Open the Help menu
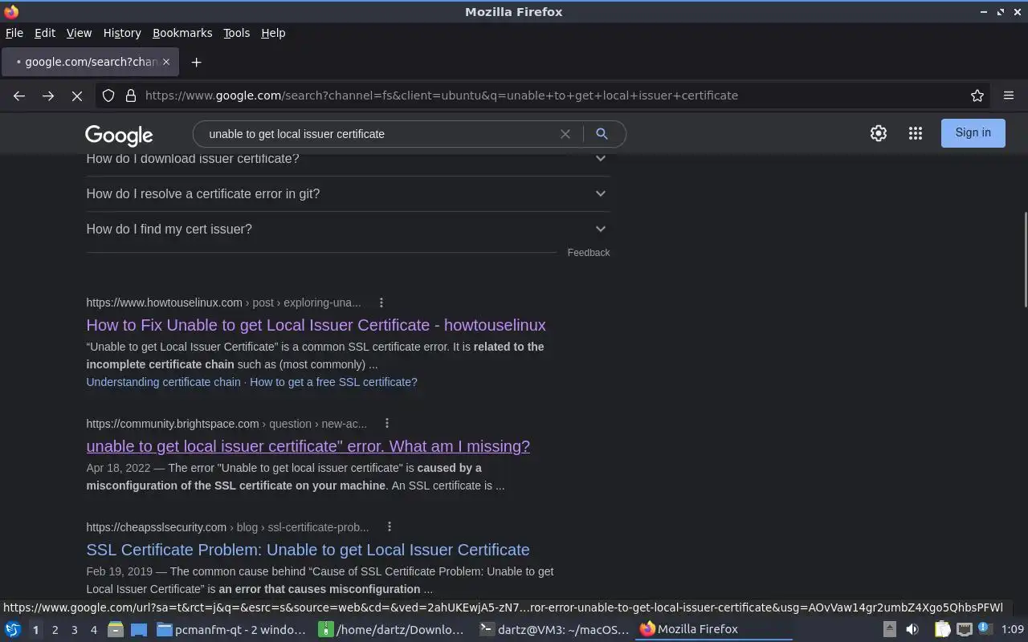Image resolution: width=1028 pixels, height=642 pixels. click(273, 33)
